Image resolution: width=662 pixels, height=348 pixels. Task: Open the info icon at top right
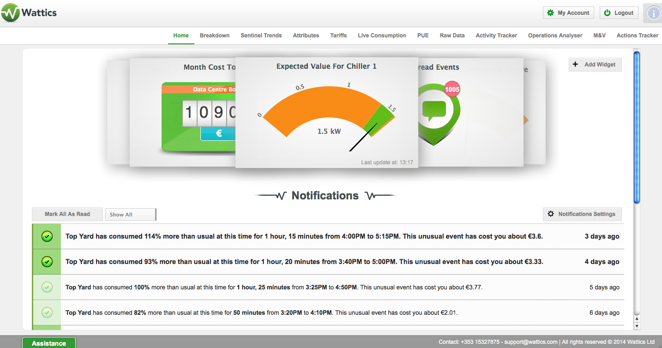click(654, 13)
